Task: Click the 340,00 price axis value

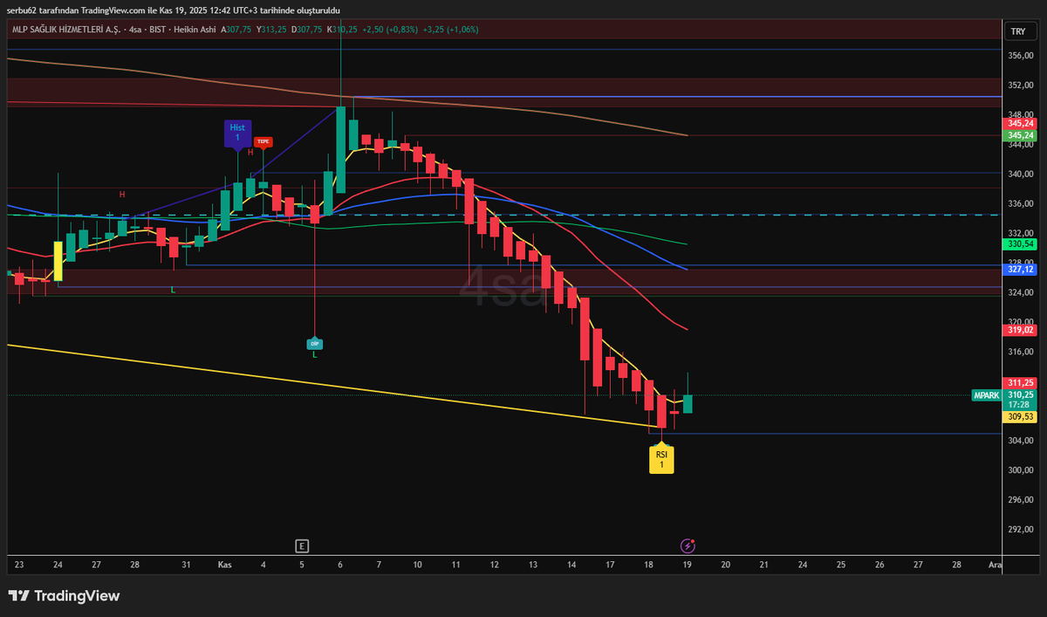Action: 1021,174
